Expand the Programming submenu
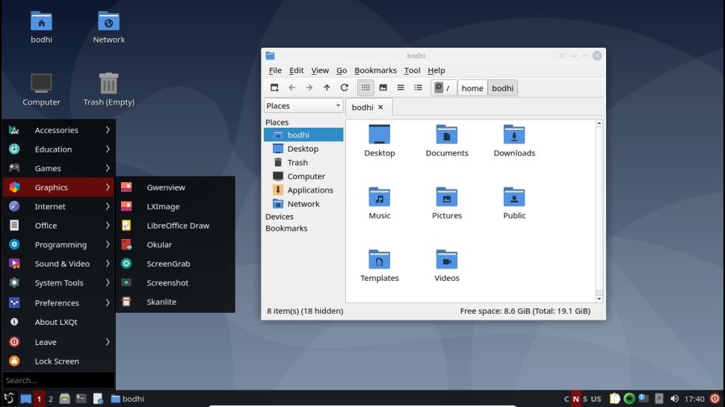725x407 pixels. click(59, 244)
